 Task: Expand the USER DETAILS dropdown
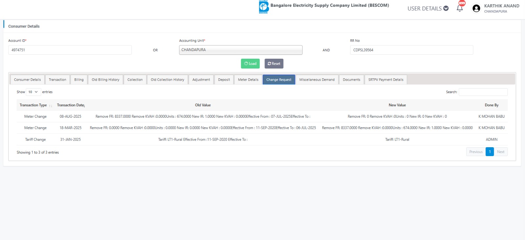tap(428, 9)
